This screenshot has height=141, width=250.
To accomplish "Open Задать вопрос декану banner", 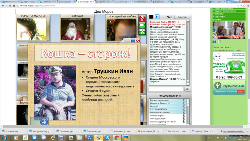I will [x=229, y=30].
